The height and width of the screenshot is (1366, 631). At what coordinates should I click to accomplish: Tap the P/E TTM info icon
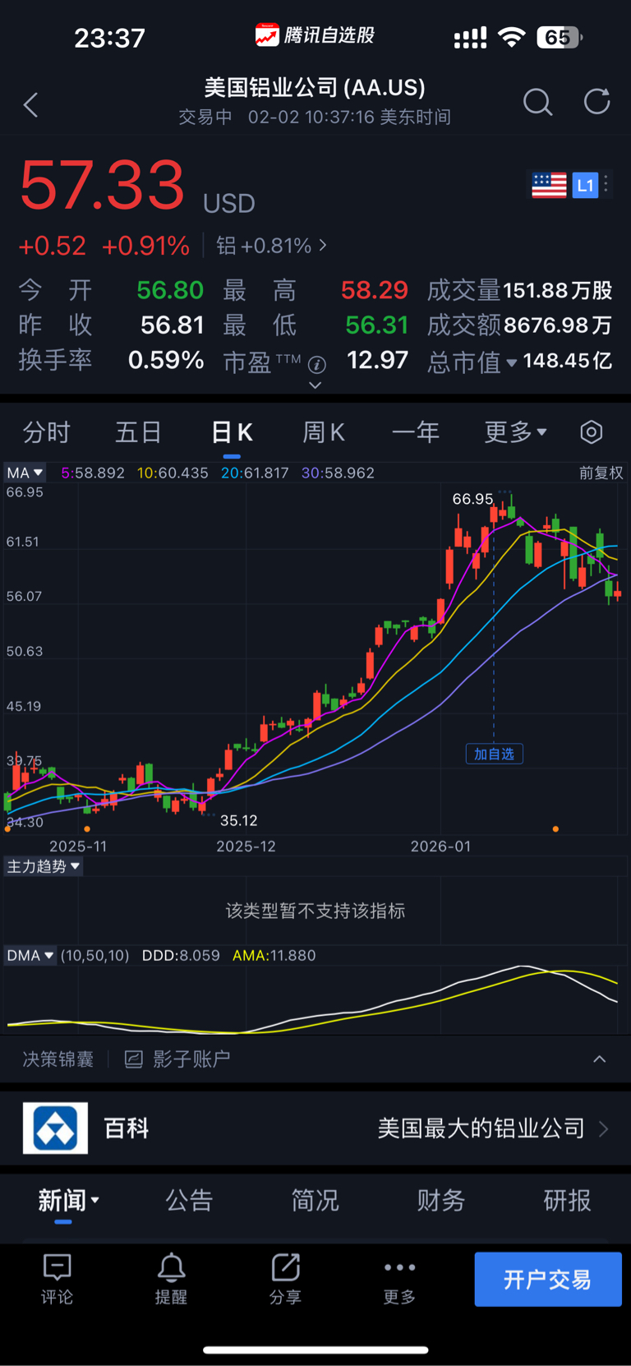[x=317, y=363]
